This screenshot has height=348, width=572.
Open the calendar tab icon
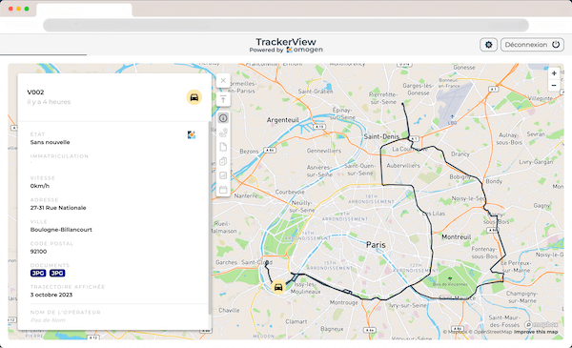click(x=223, y=190)
